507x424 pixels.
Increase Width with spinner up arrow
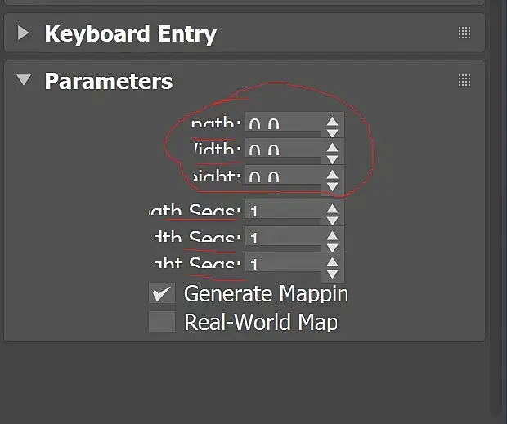tap(332, 145)
